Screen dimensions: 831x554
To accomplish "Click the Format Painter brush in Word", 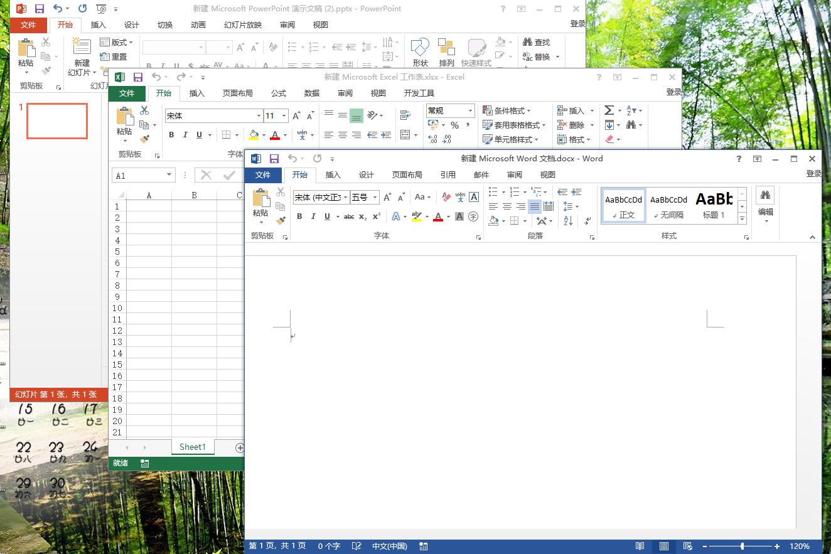I will click(281, 220).
